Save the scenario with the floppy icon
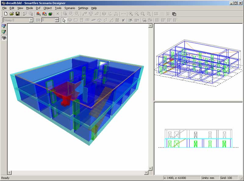Screen dimensions: 244x181 click(17, 14)
